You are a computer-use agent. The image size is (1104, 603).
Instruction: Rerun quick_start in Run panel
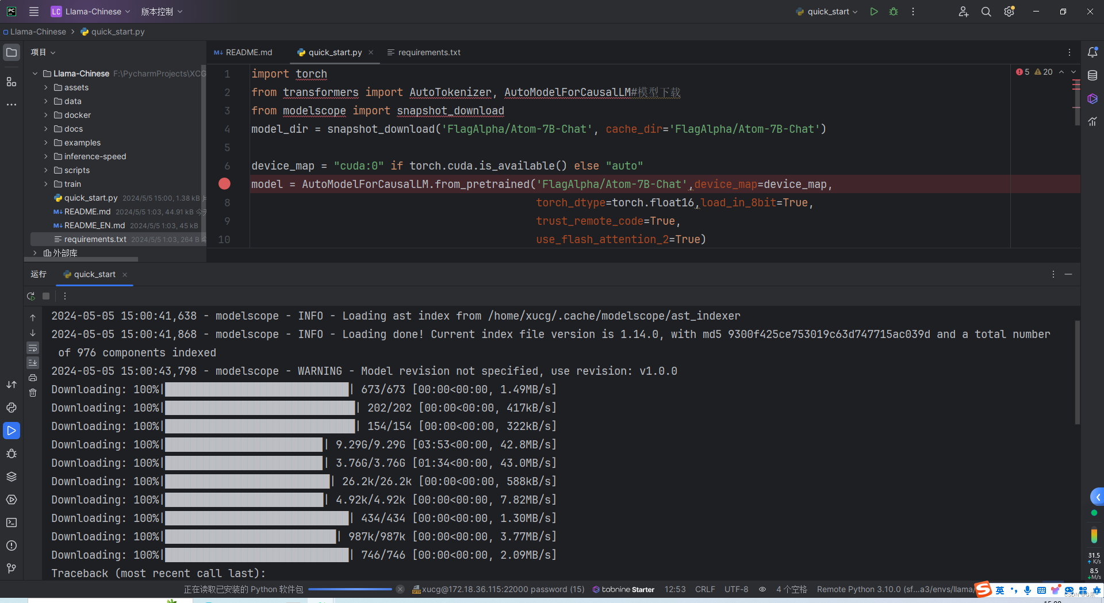click(x=31, y=296)
